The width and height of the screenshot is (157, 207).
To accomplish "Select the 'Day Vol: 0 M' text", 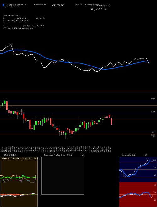I will point(99,9).
